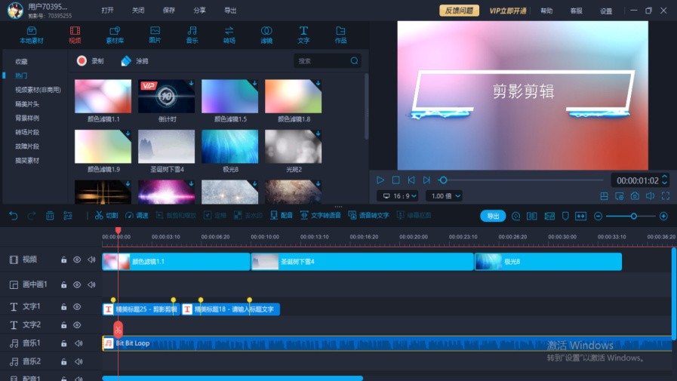Select the 极光8 video thumbnail

(x=229, y=146)
